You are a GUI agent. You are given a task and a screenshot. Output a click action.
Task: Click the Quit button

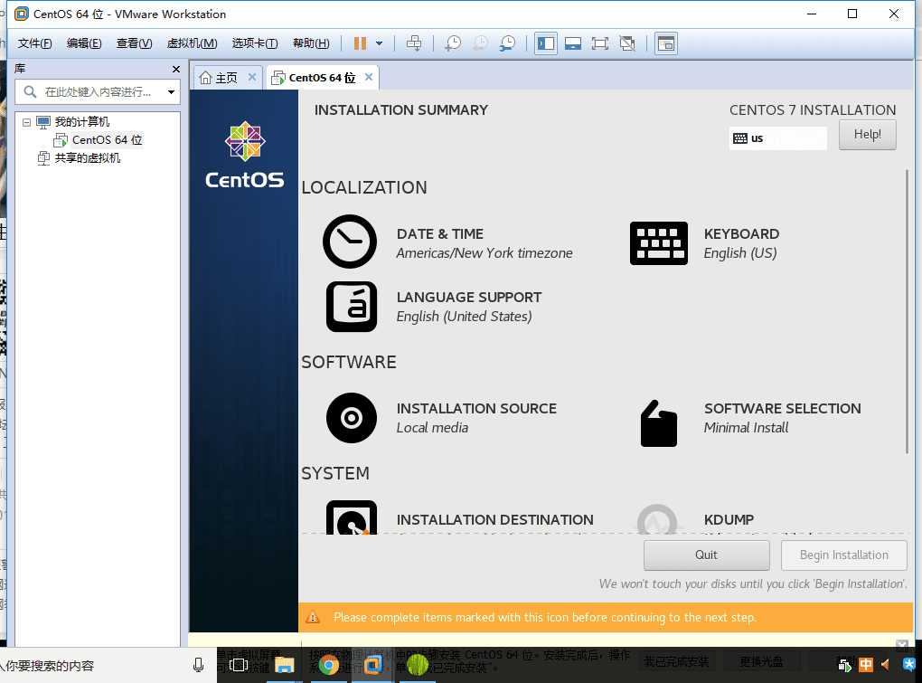[x=706, y=555]
